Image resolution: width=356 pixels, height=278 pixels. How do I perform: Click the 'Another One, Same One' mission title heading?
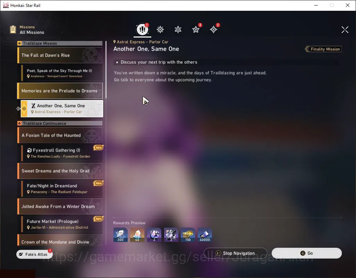146,49
